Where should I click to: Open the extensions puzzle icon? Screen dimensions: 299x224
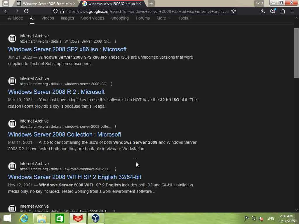tap(283, 11)
